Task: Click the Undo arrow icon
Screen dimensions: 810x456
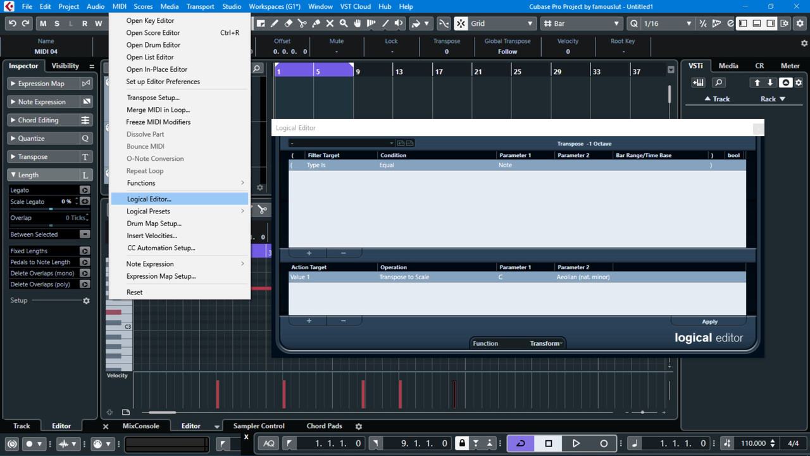Action: point(12,23)
